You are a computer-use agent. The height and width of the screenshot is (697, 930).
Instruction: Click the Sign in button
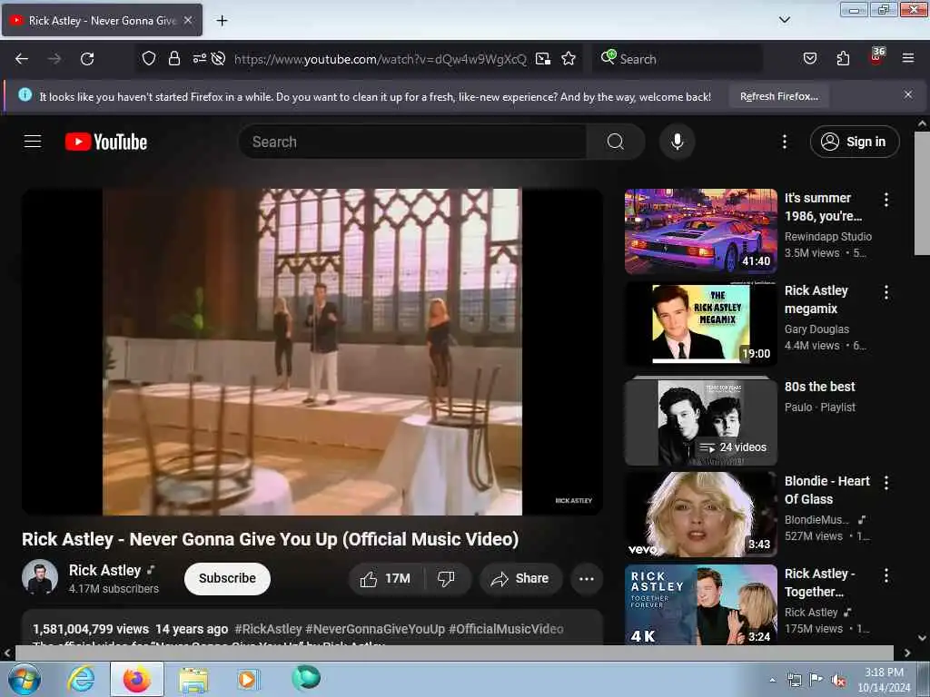[x=855, y=142]
